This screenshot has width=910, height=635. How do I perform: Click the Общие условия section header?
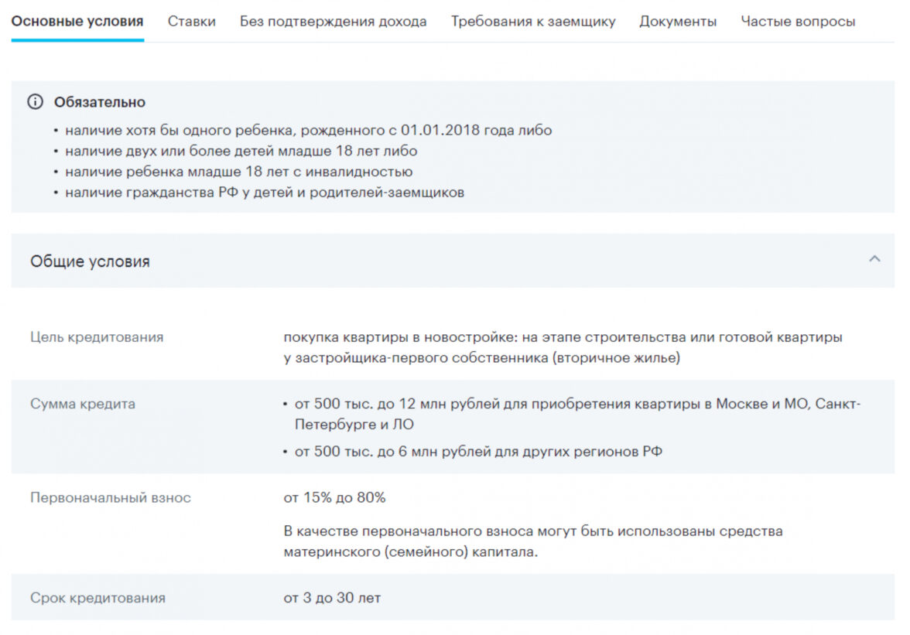[90, 261]
